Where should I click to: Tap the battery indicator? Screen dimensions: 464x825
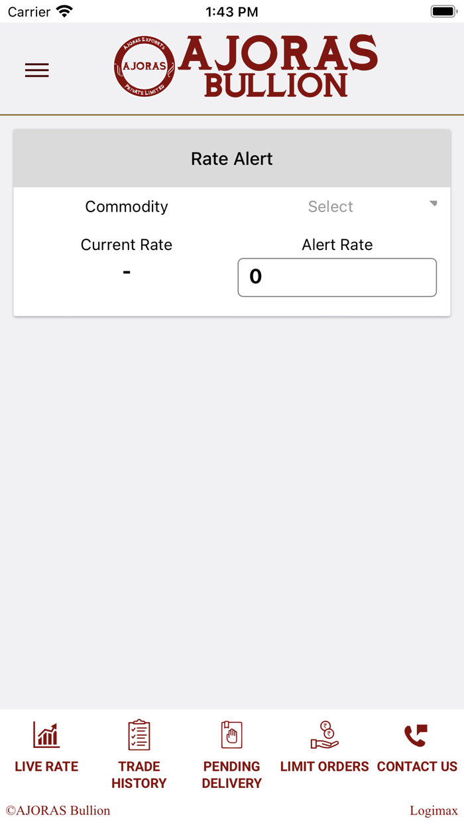443,11
